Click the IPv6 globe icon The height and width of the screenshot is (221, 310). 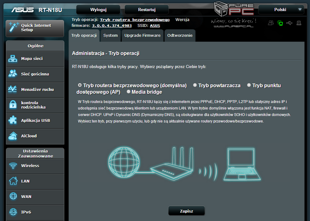(x=13, y=212)
